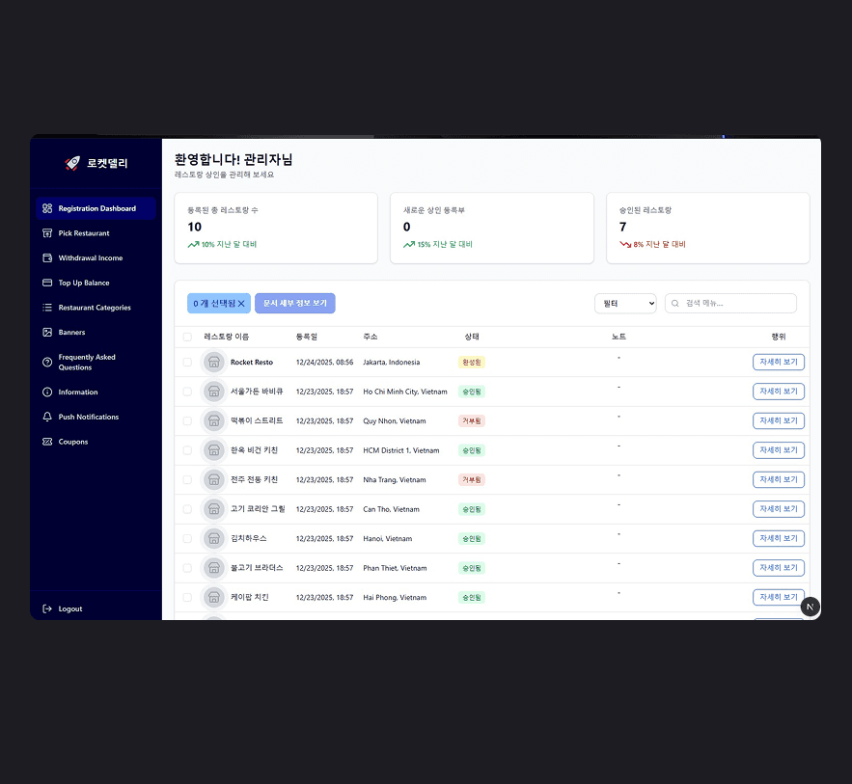Open Banners image icon in sidebar

[47, 333]
